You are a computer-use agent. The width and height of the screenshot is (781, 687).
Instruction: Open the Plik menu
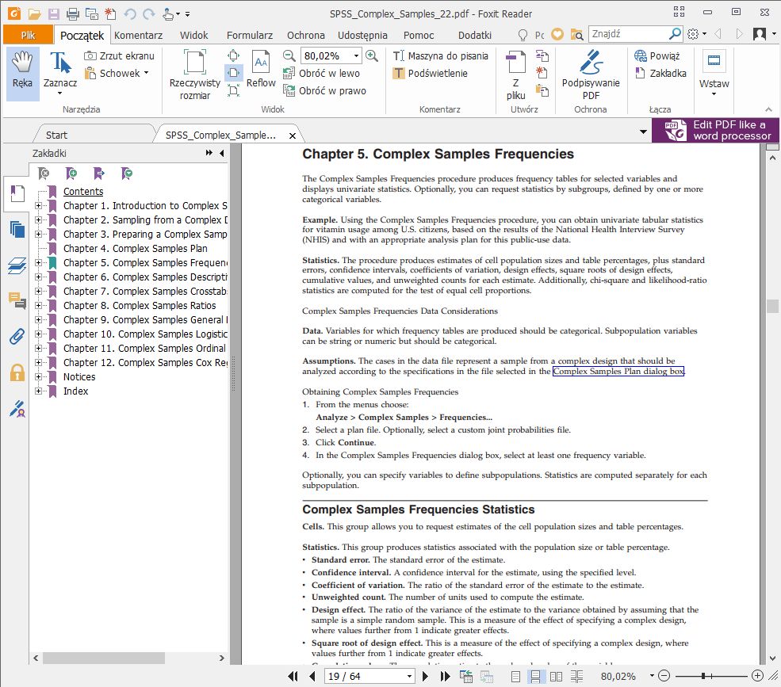pos(28,35)
